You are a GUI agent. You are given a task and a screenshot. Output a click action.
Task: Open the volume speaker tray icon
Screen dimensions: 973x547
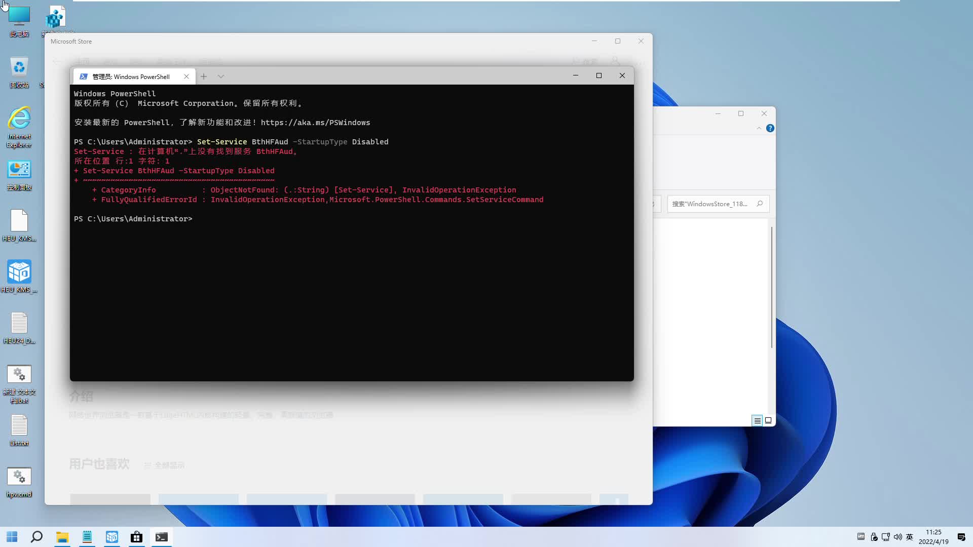click(897, 537)
